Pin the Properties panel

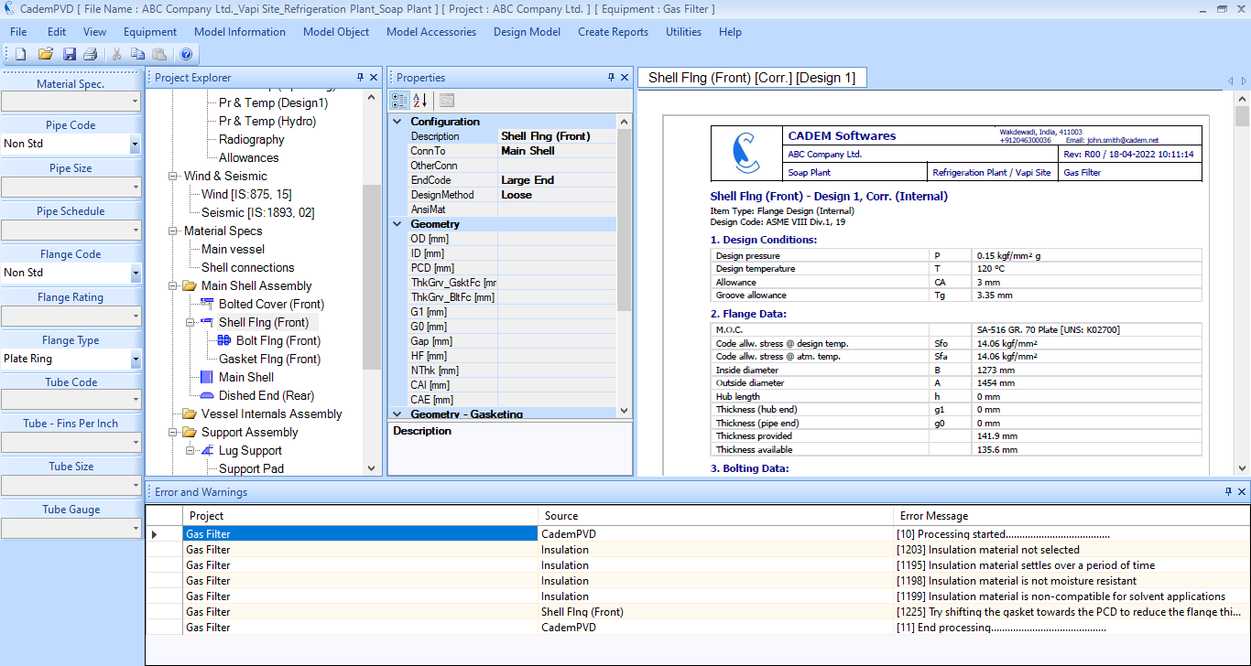612,78
